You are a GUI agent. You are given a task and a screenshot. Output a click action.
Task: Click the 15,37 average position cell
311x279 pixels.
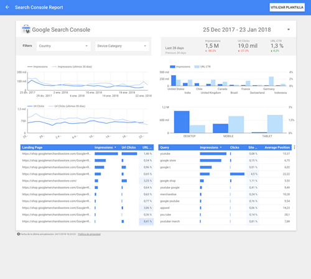286,153
